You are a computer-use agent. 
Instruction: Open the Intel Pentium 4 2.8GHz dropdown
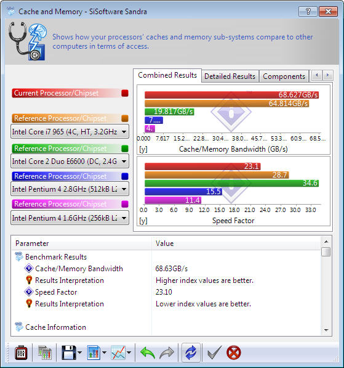tap(70, 189)
